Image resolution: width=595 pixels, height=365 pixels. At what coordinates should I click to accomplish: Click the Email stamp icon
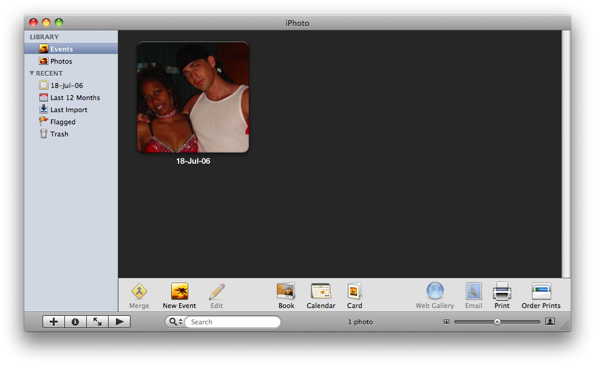(474, 292)
